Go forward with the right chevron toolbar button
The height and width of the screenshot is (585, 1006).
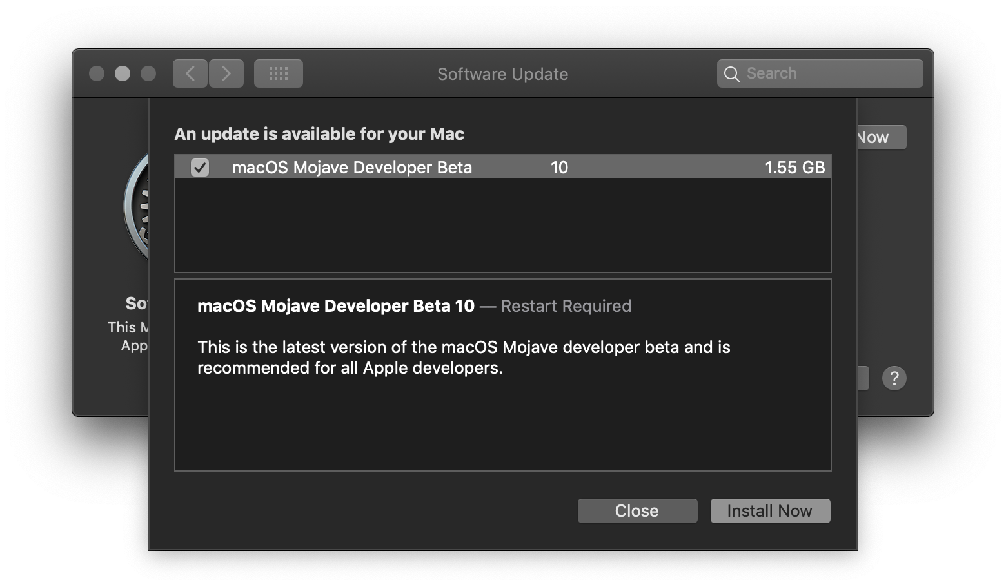click(x=226, y=73)
